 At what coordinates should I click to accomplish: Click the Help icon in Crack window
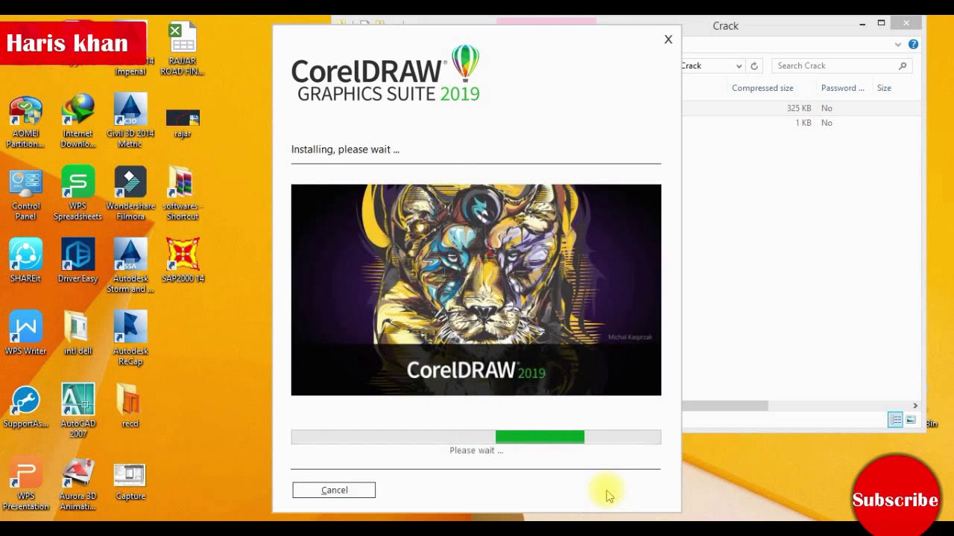pyautogui.click(x=913, y=45)
